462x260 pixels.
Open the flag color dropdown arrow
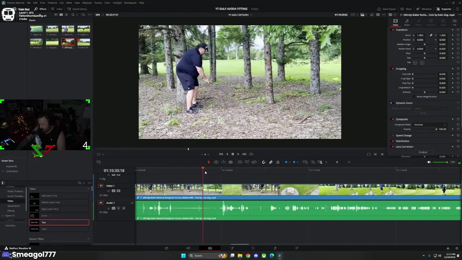(x=289, y=162)
